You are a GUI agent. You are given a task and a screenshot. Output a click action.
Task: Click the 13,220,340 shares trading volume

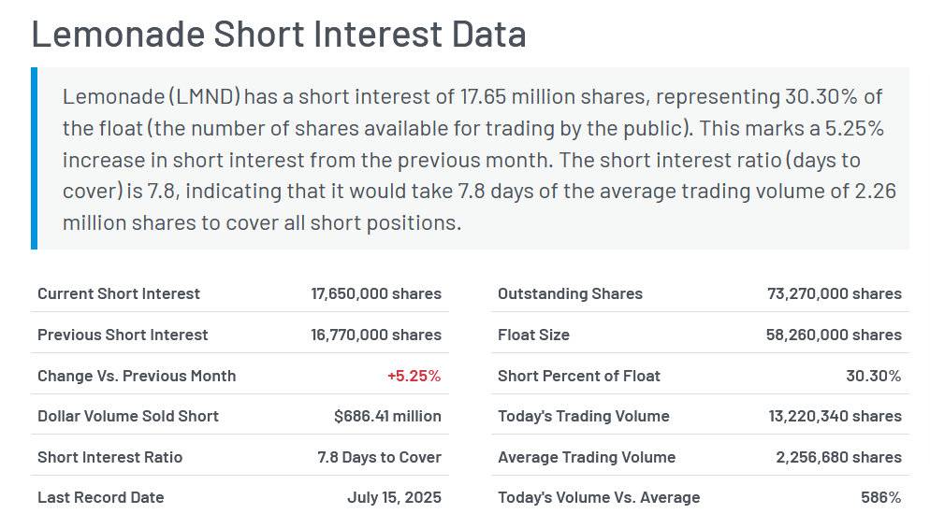836,416
